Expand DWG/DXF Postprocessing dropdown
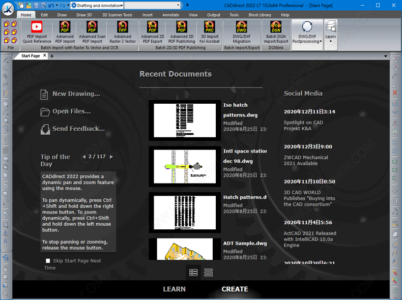The width and height of the screenshot is (402, 300). click(307, 32)
